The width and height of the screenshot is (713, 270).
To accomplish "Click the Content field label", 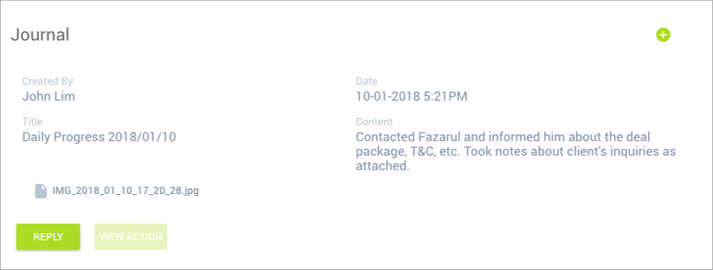I will (x=374, y=122).
